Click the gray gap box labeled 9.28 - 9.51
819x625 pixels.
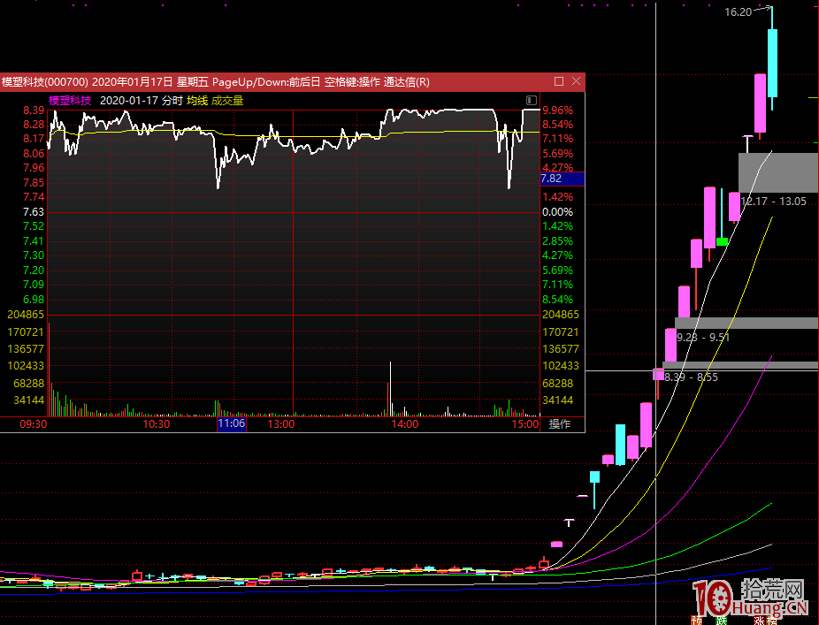click(x=746, y=324)
